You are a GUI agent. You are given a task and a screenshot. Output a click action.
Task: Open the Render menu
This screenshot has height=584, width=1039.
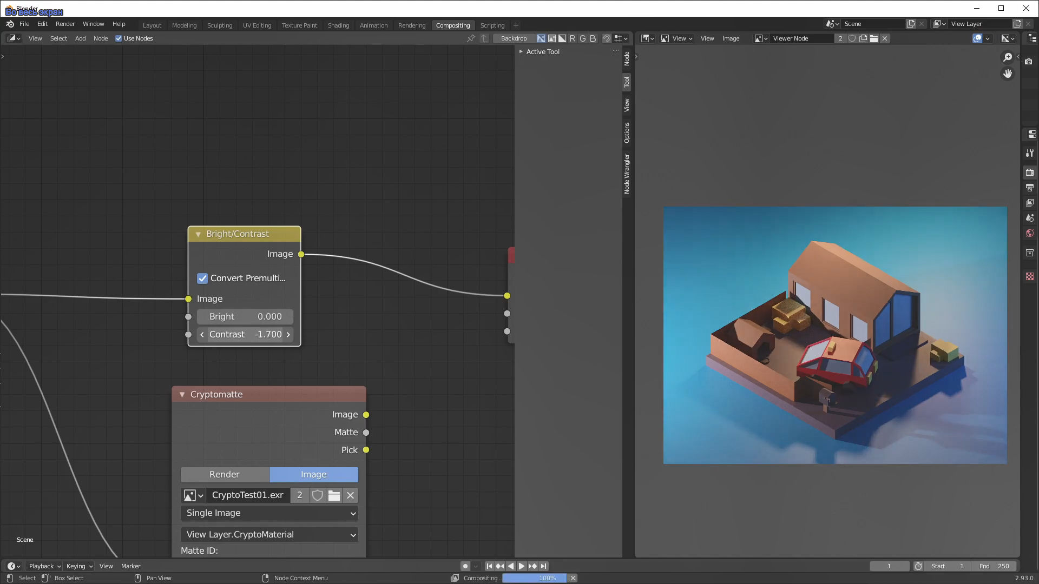65,24
